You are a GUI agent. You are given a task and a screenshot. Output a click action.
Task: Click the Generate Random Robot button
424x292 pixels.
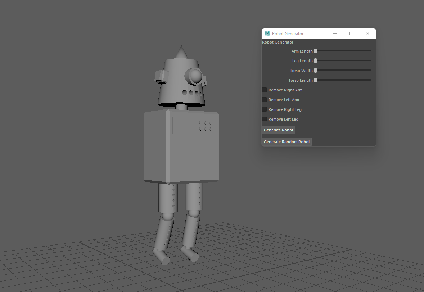[x=287, y=142]
